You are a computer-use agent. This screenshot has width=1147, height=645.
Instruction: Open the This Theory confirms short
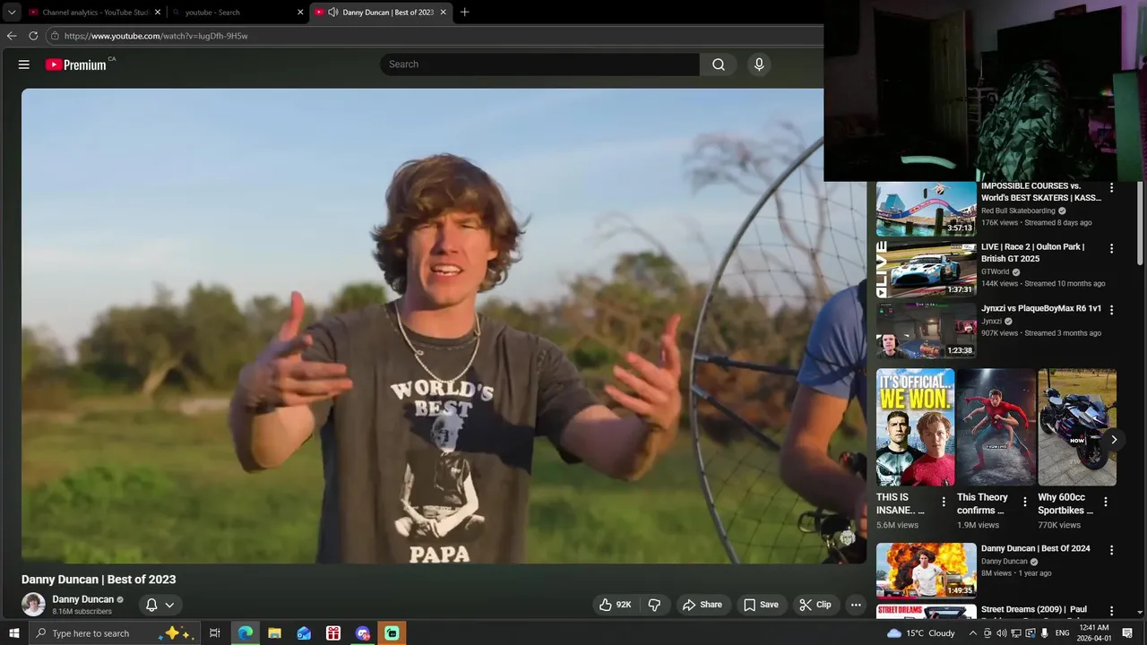coord(996,427)
